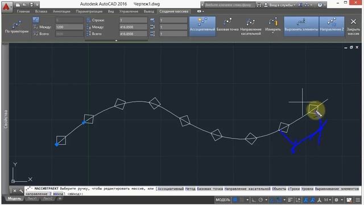Switch to the Лист1 layout tab
The width and height of the screenshot is (364, 205).
click(x=32, y=199)
